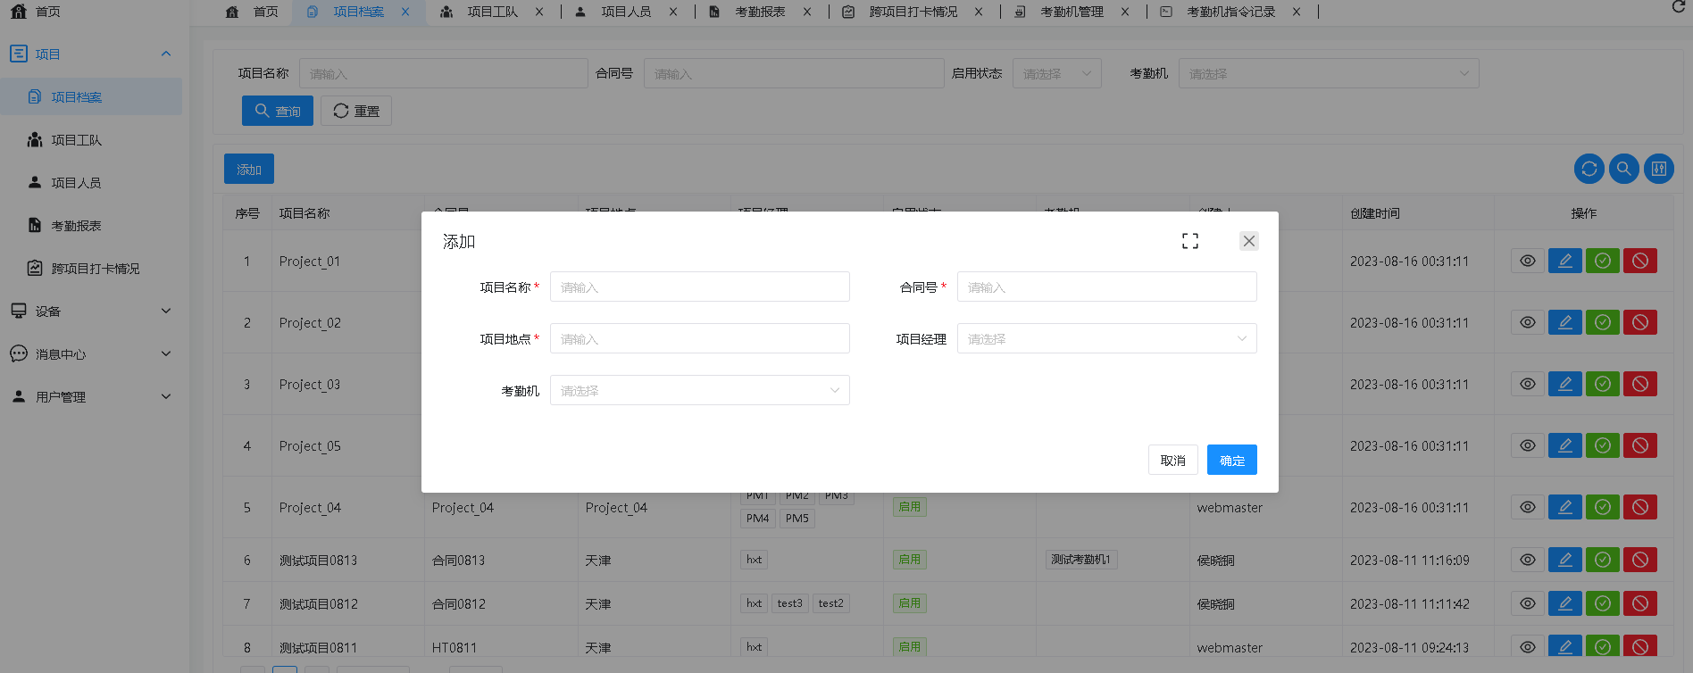Open 启用状态 filter dropdown
The image size is (1693, 673).
pos(1057,73)
